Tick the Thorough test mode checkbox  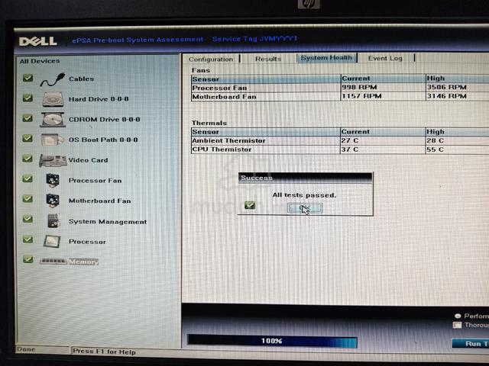pyautogui.click(x=457, y=325)
